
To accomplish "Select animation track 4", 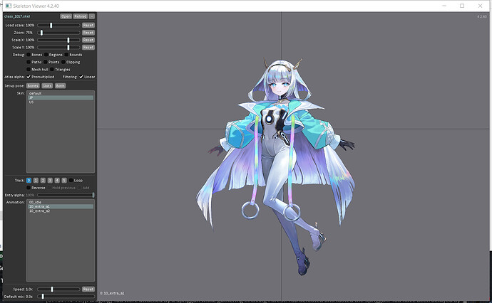I will tap(57, 180).
